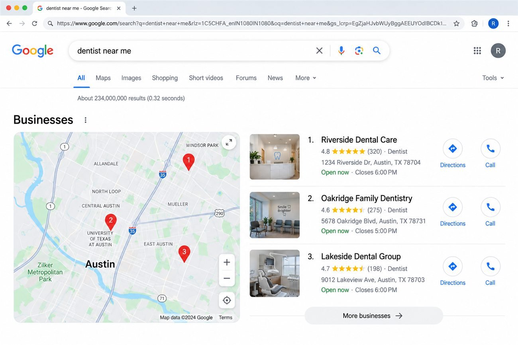Click the address '9012 Lakeview Ave, Austin, TX 78703'
The height and width of the screenshot is (345, 518).
[373, 280]
